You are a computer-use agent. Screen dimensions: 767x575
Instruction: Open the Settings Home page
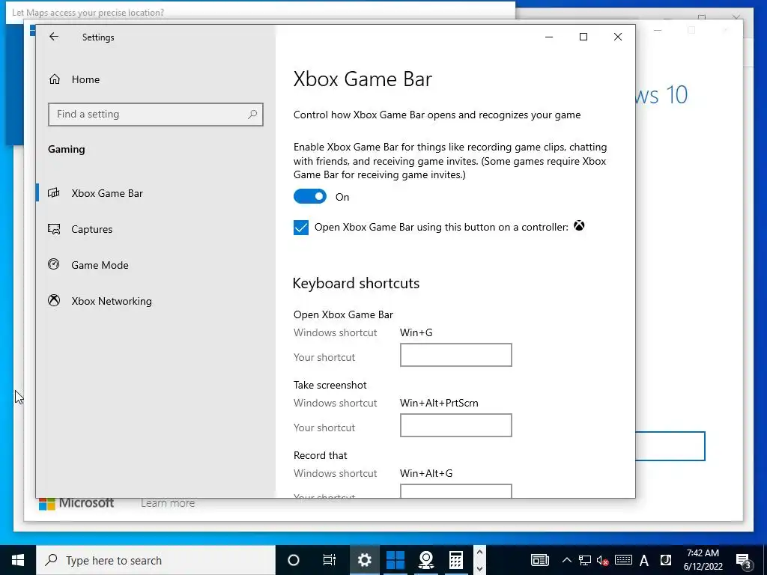(74, 79)
